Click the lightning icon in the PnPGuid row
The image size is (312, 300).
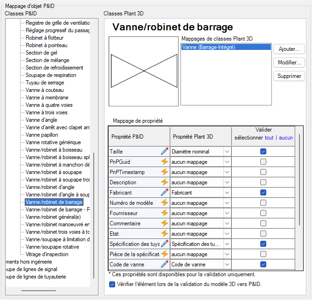tap(165, 161)
